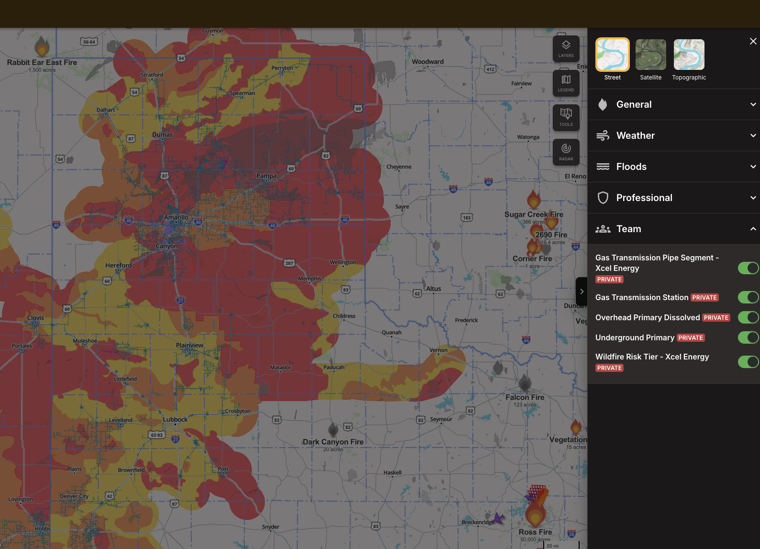Screen dimensions: 760x549
Task: Click the Ross Fire large flame marker
Action: coord(535,515)
